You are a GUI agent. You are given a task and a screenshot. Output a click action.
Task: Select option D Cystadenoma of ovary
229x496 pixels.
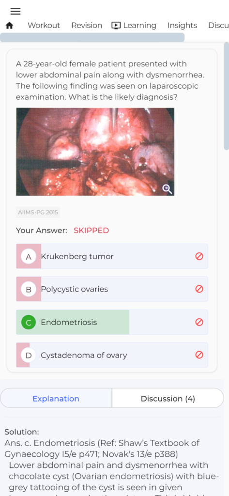point(112,355)
